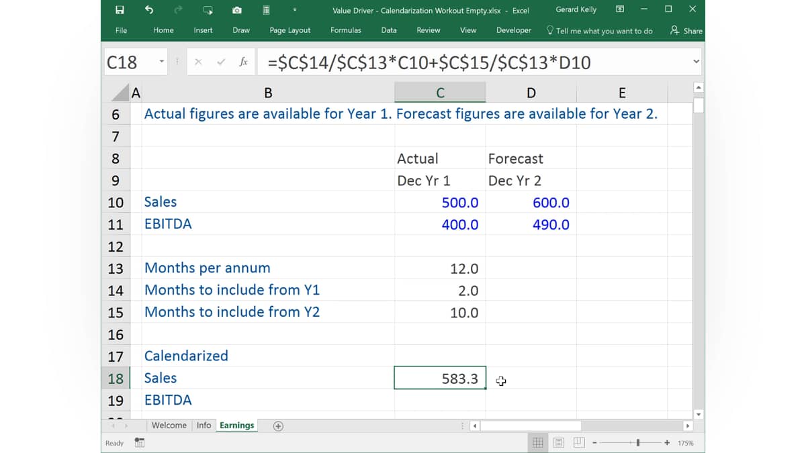Switch to the Info sheet tab
Viewport: 806px width, 453px height.
point(204,425)
